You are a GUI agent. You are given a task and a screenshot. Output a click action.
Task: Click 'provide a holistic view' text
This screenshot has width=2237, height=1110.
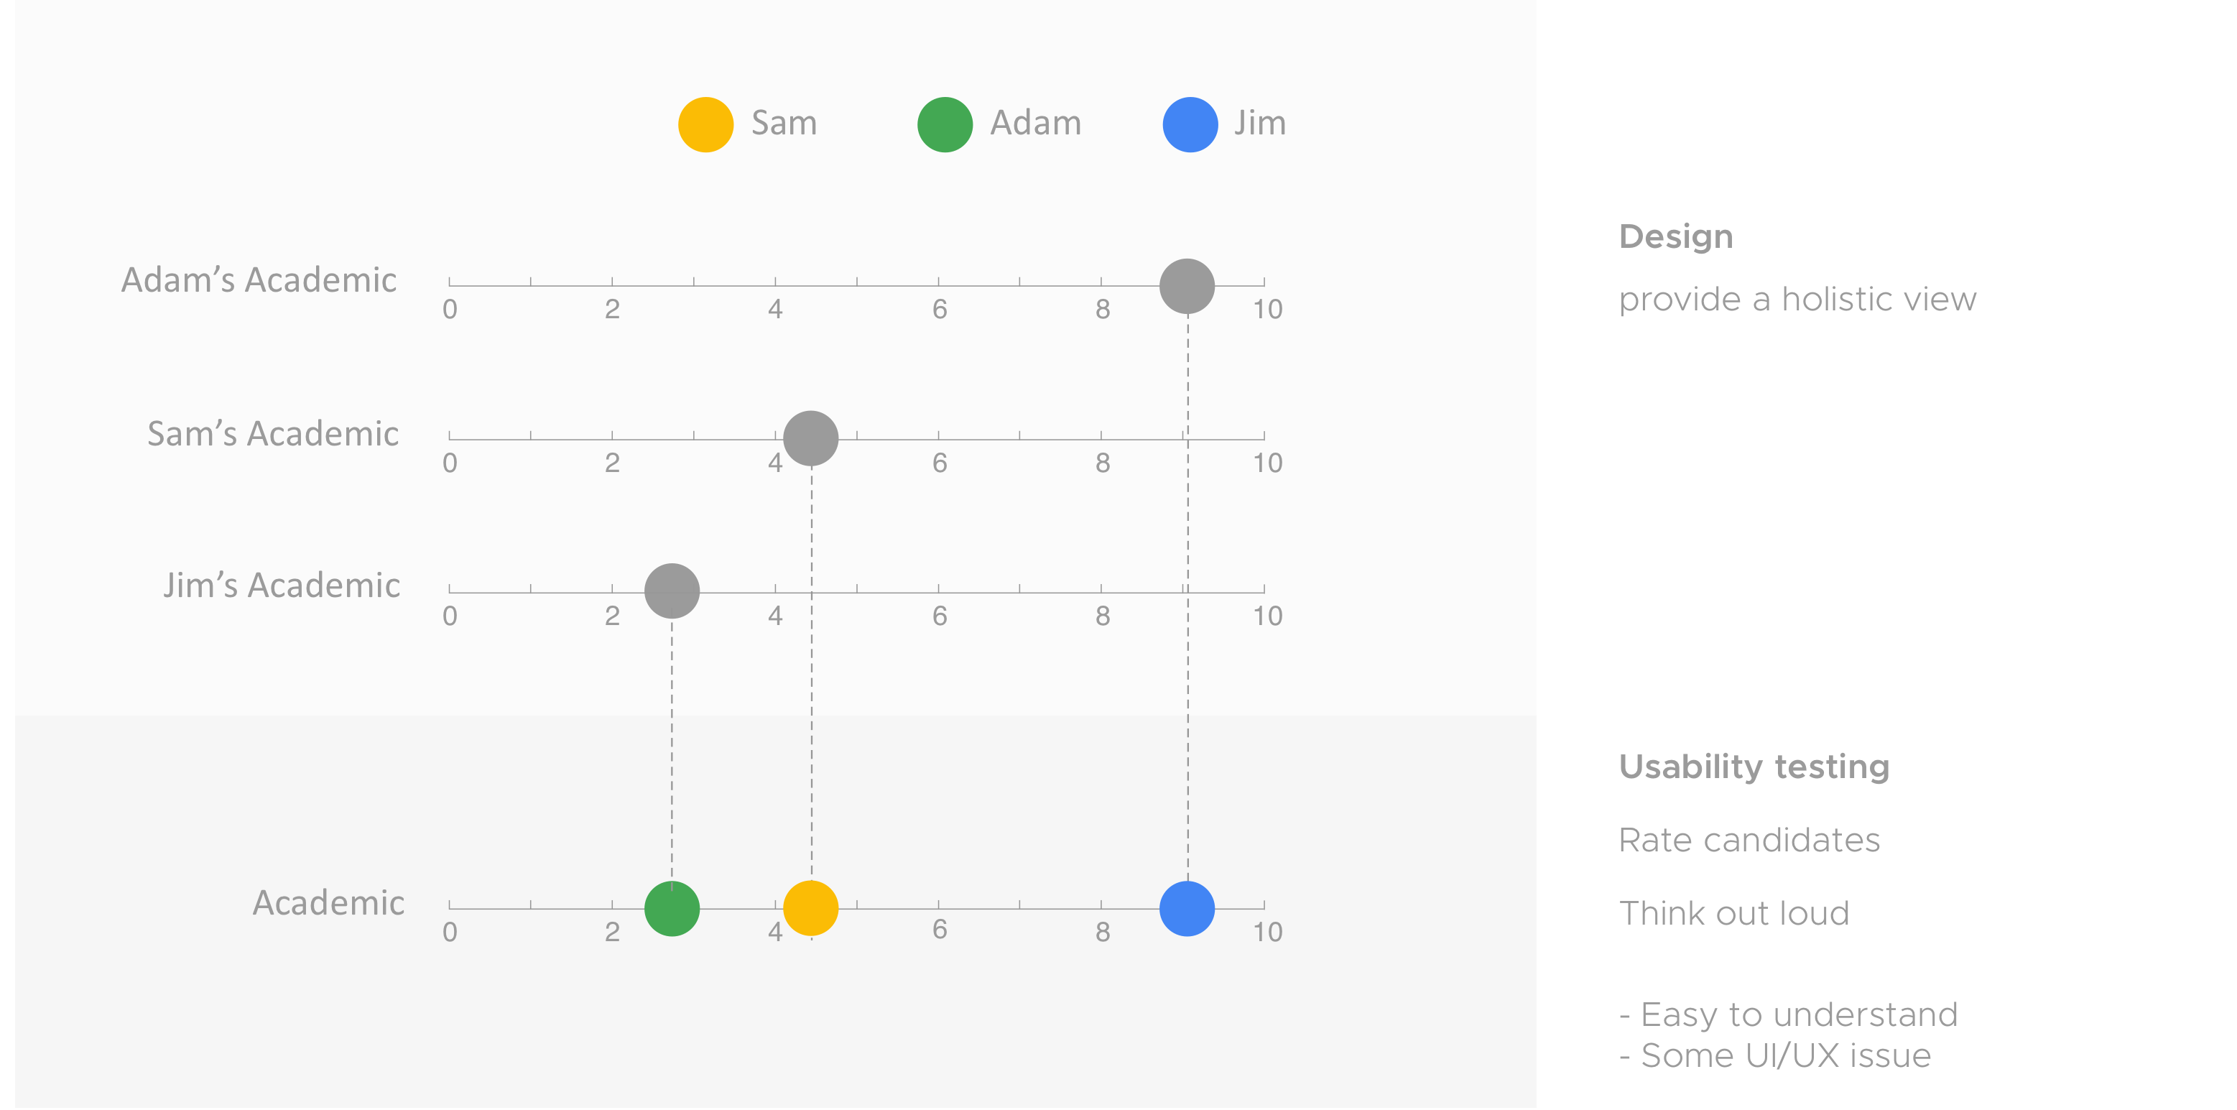pos(1797,300)
